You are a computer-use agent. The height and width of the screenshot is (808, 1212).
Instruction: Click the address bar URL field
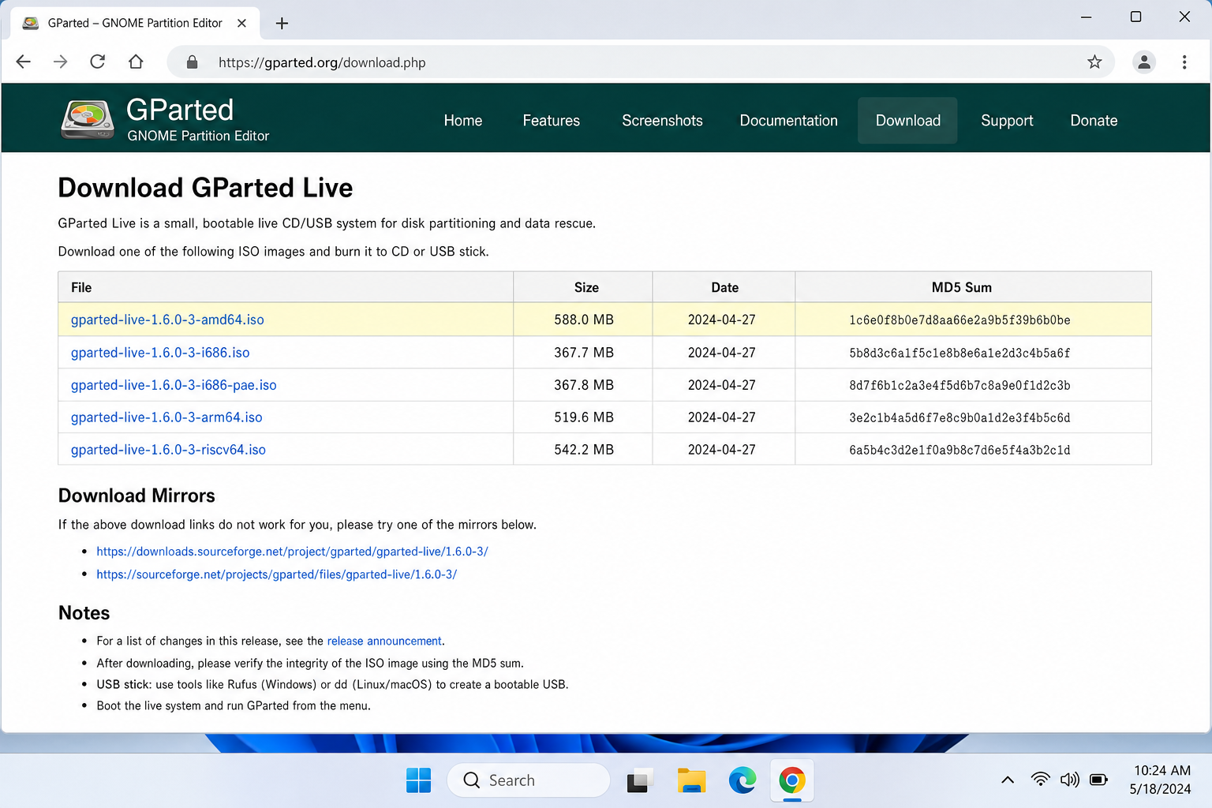click(x=641, y=62)
